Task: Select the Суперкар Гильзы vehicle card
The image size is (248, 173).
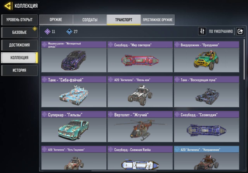Action: [x=74, y=126]
